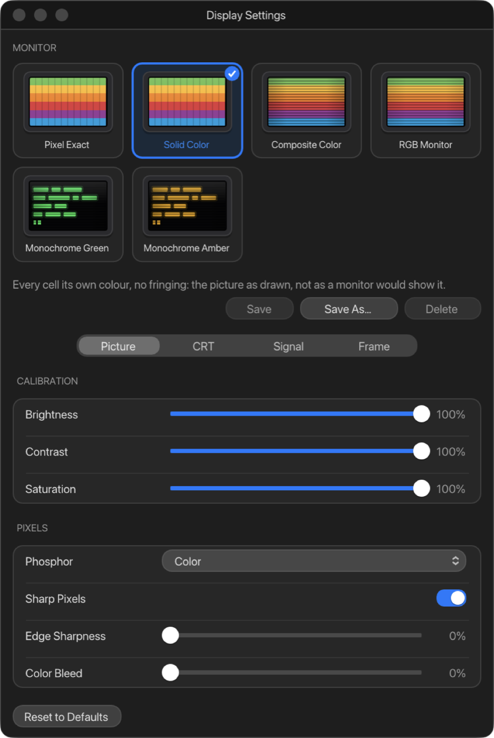The width and height of the screenshot is (494, 738).
Task: Pick the Monochrome Green monitor preset
Action: coord(68,215)
